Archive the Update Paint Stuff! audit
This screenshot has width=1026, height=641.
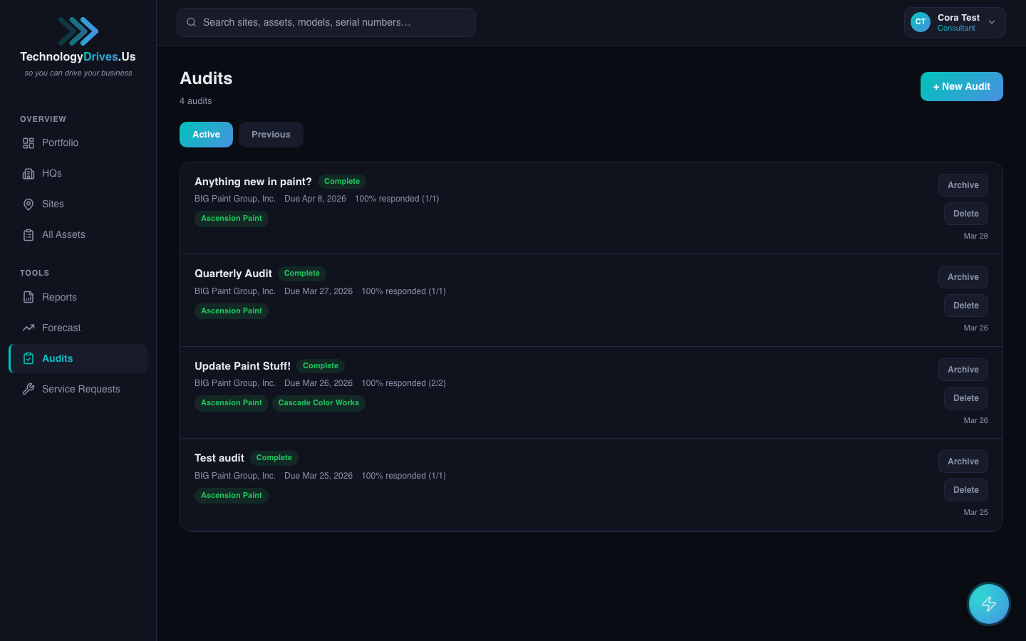(963, 370)
